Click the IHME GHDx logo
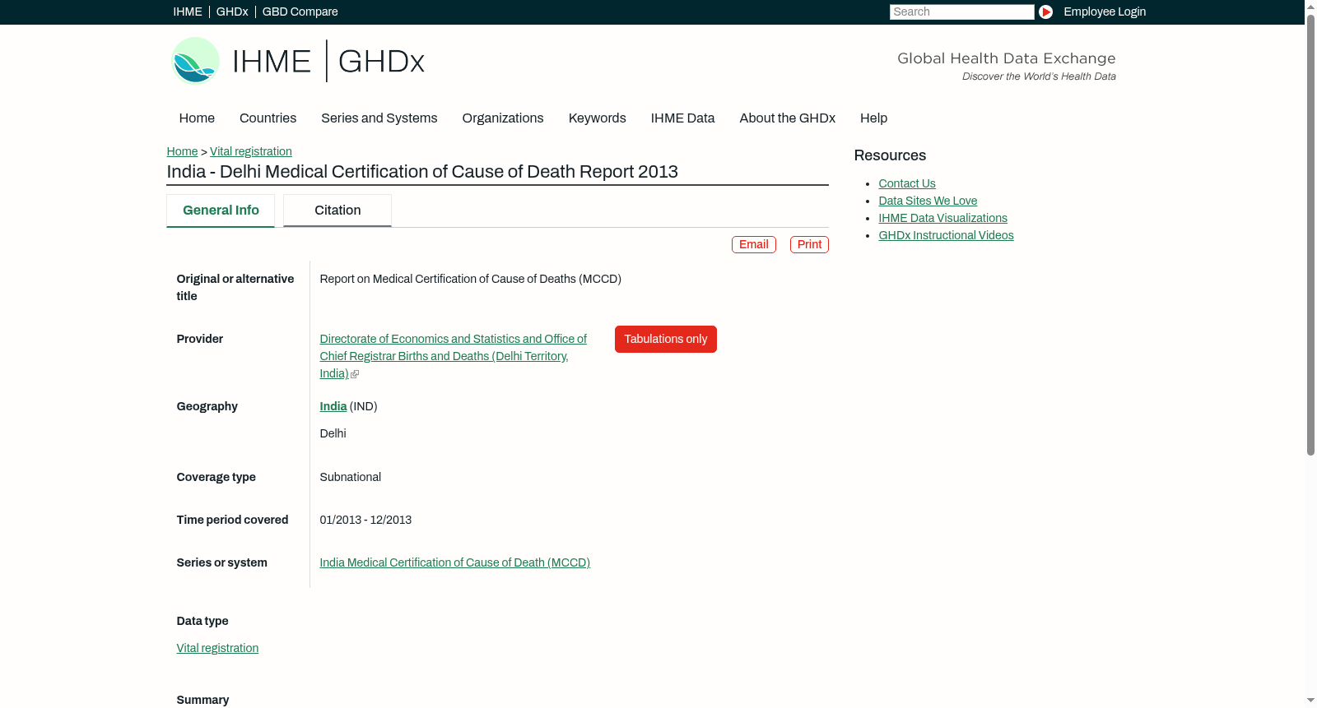The height and width of the screenshot is (708, 1317). pyautogui.click(x=298, y=61)
